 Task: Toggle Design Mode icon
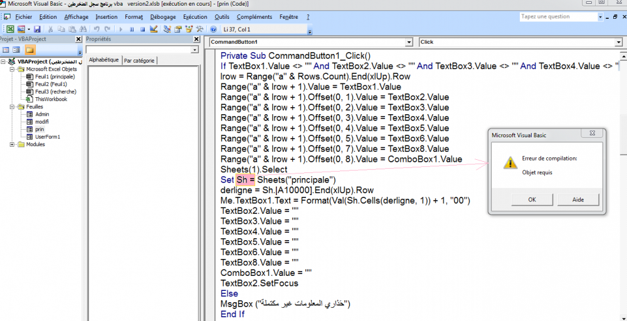click(x=154, y=29)
